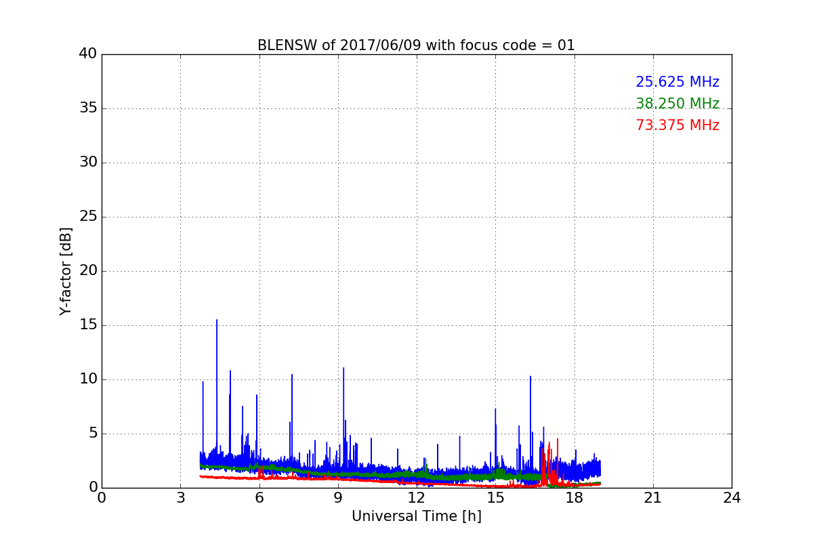Click the y-axis tick label 15
The image size is (813, 542).
pos(88,325)
